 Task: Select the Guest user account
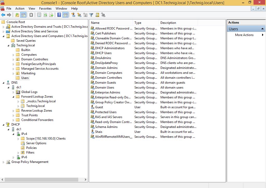(99, 107)
